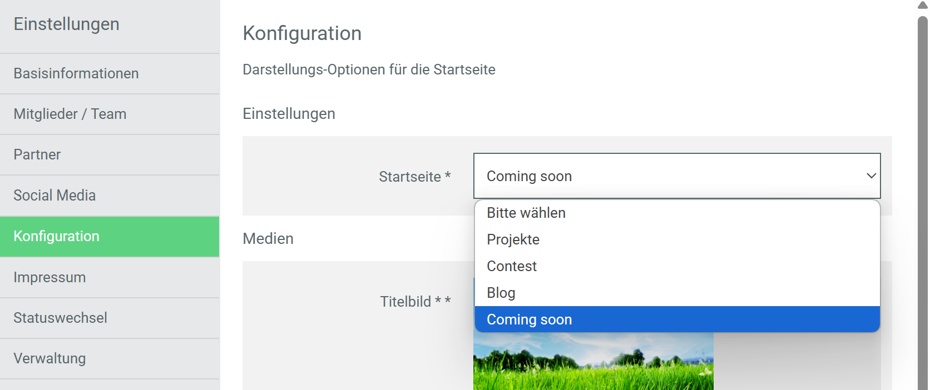The height and width of the screenshot is (390, 930).
Task: Open the Partner sidebar item
Action: [x=37, y=154]
